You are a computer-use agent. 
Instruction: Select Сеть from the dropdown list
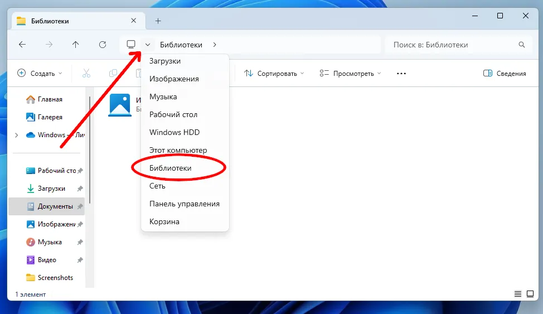point(185,186)
